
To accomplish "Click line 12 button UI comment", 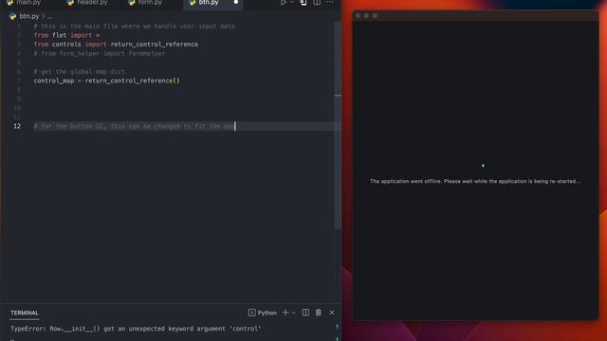I will click(x=134, y=126).
